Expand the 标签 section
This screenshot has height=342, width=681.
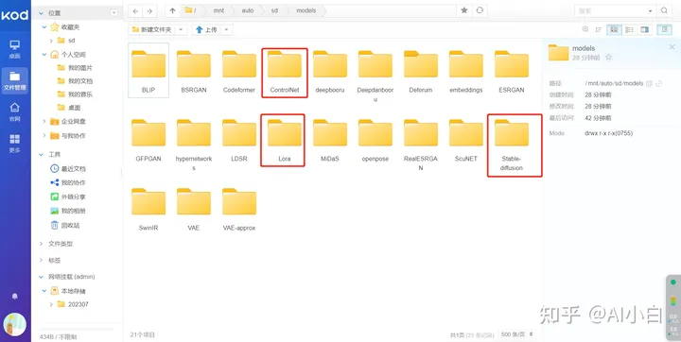coord(42,261)
